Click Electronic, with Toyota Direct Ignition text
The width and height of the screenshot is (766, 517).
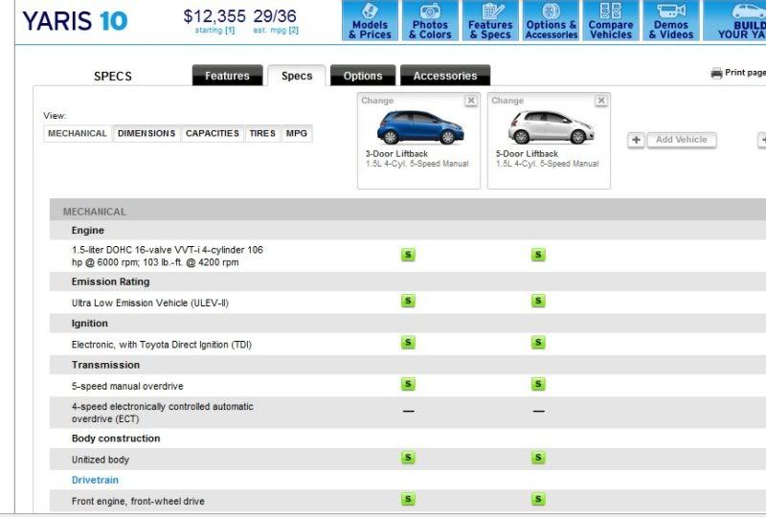[161, 345]
